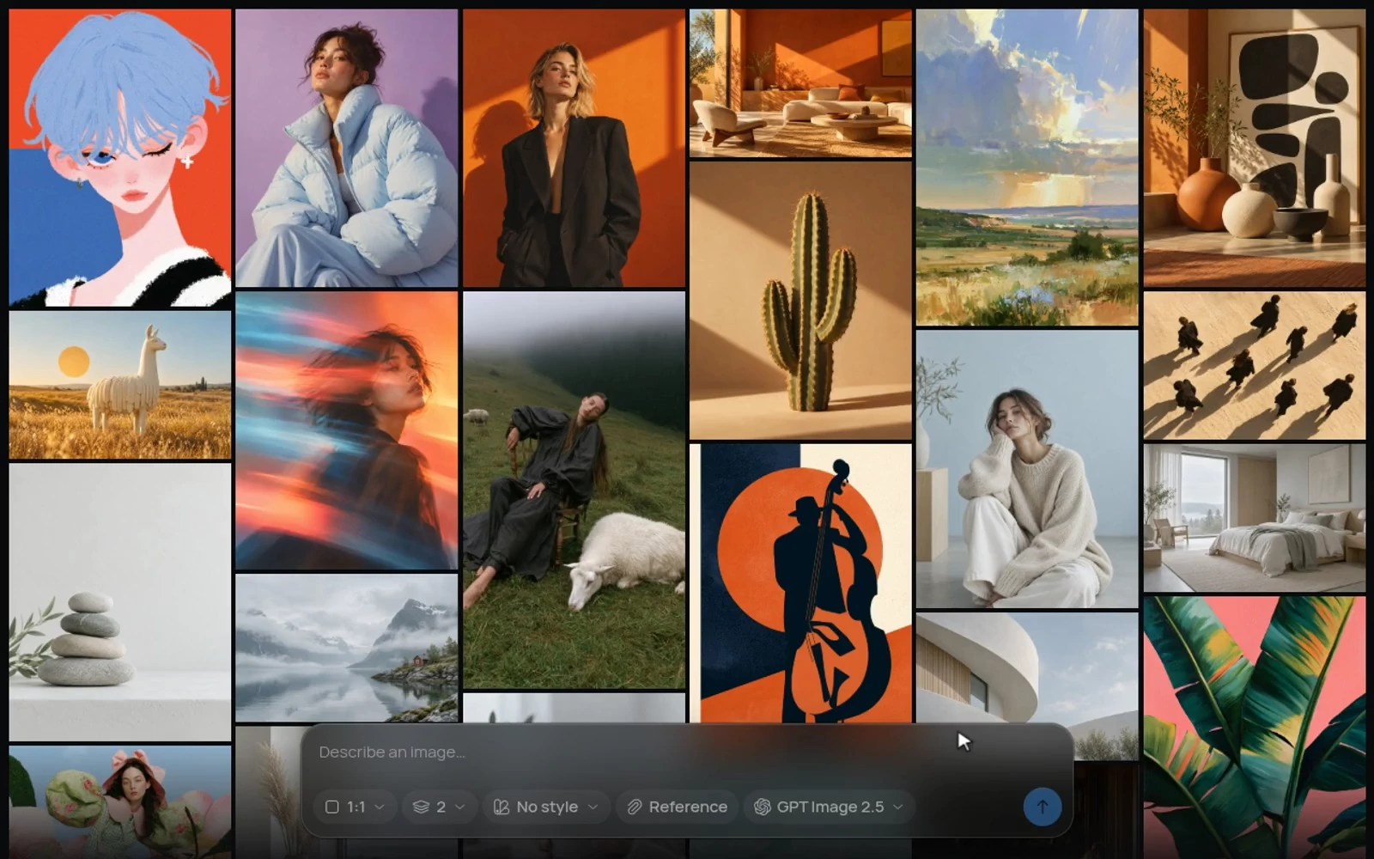Select the cactus photo thumbnail

800,300
